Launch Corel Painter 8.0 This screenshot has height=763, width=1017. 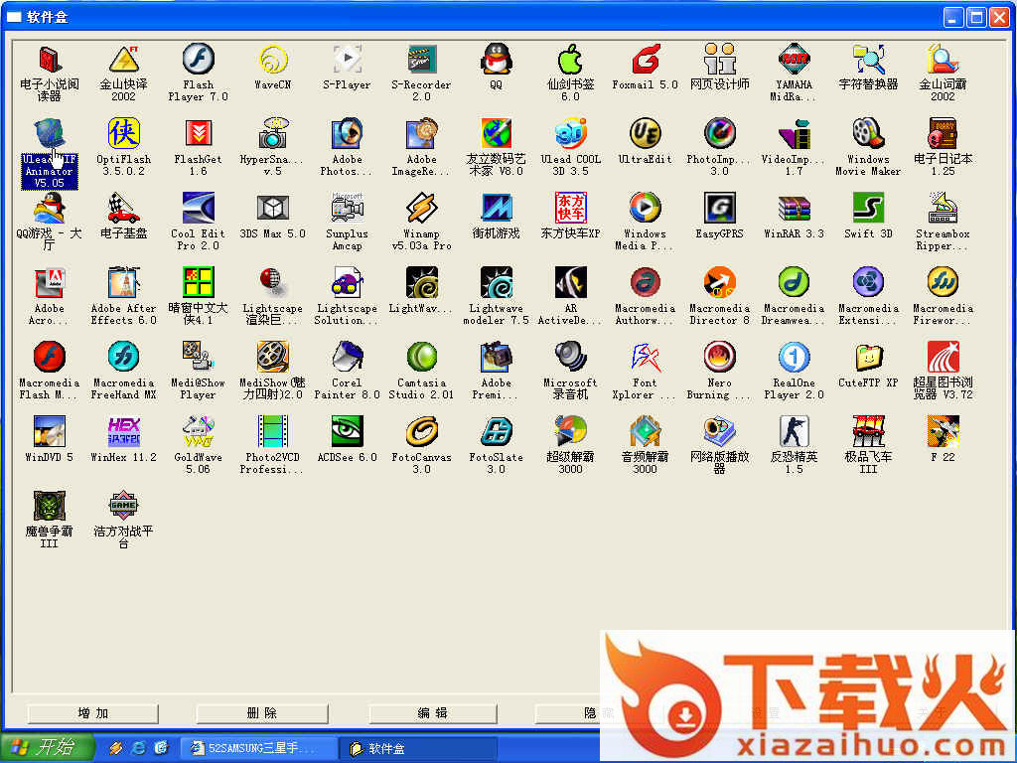[x=347, y=358]
